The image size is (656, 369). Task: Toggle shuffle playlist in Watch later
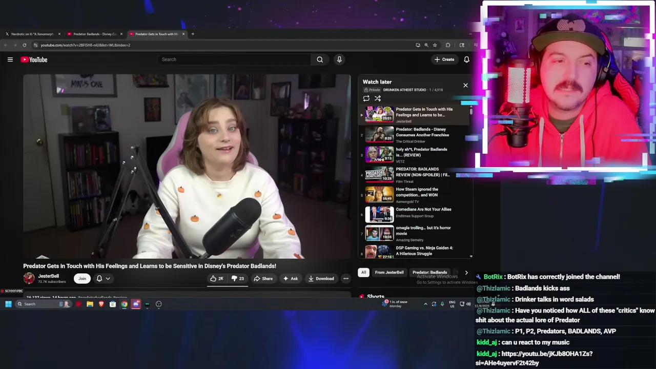[x=378, y=98]
